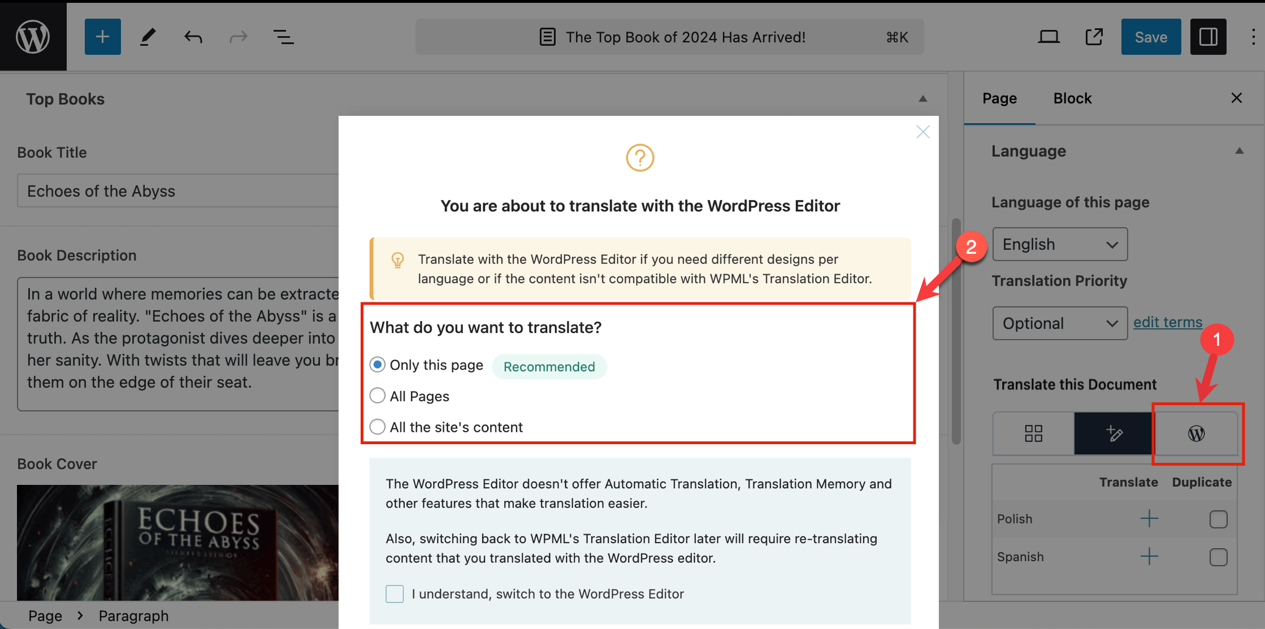Screen dimensions: 1265x629
Task: Check I understand, switch to WordPress Editor
Action: 395,594
